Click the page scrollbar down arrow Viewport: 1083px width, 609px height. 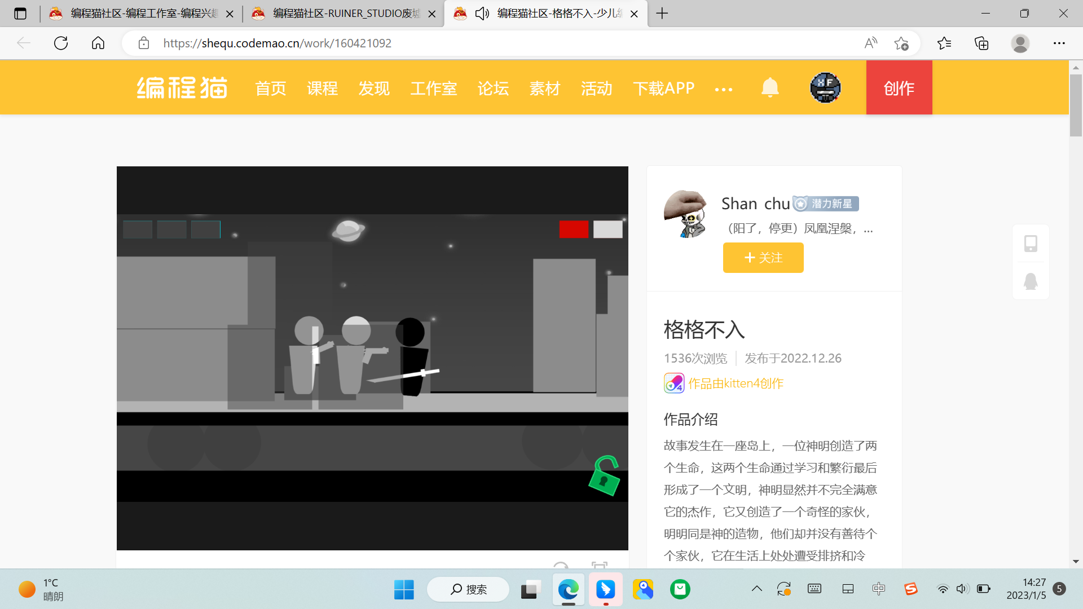pyautogui.click(x=1076, y=562)
